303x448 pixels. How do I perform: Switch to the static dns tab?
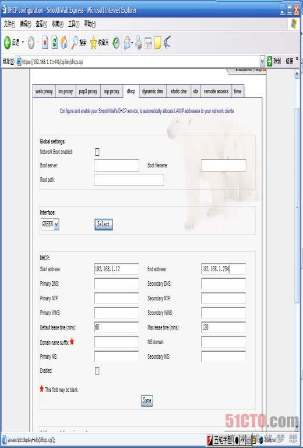click(x=179, y=92)
